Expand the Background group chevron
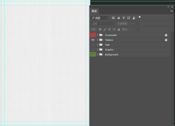 tap(97, 54)
